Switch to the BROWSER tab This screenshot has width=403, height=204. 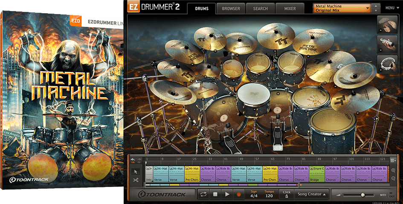tap(231, 9)
